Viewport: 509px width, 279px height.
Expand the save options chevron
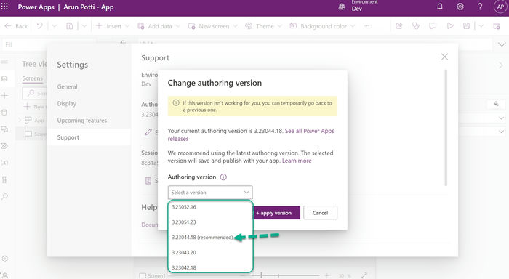481,26
